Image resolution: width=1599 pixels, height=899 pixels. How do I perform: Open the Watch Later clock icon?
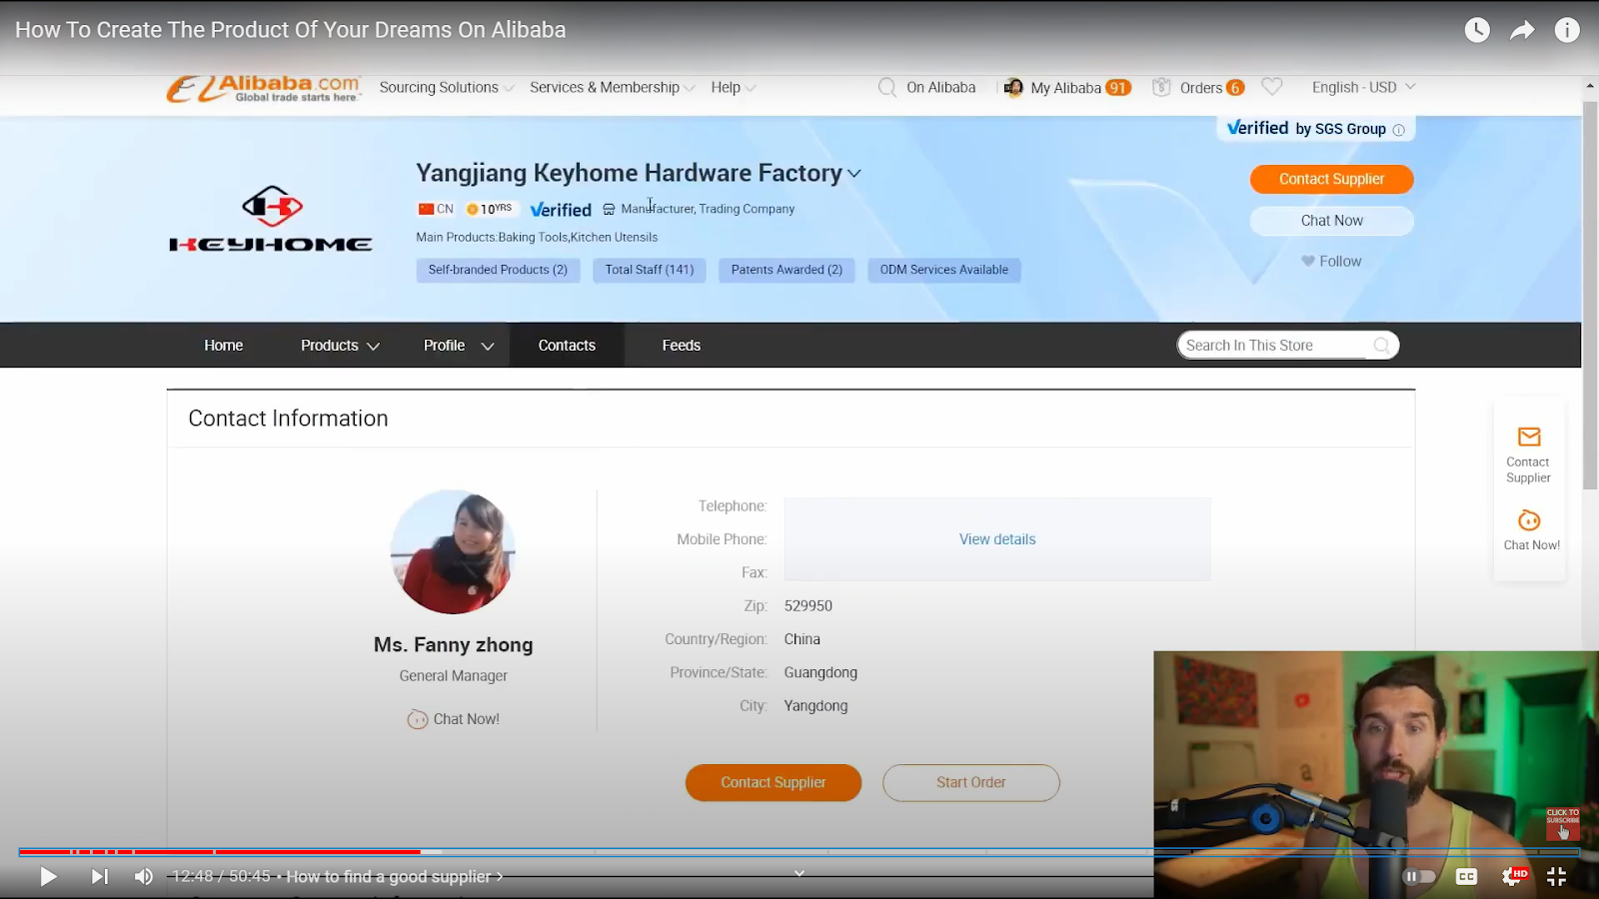coord(1477,30)
